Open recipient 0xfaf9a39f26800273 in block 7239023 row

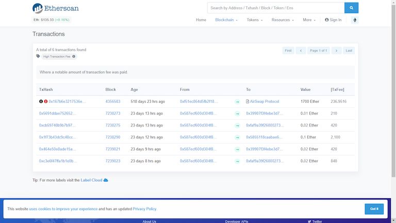tap(265, 161)
